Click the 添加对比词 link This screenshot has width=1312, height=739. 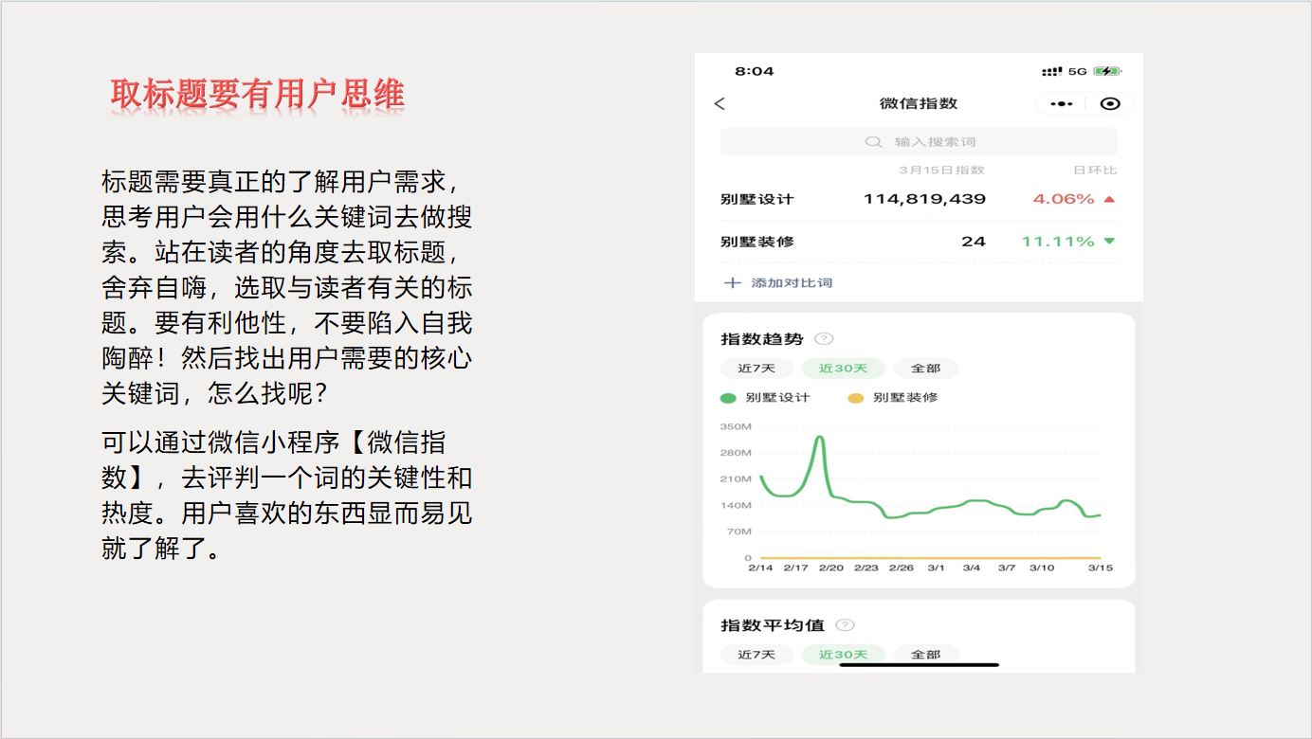792,283
